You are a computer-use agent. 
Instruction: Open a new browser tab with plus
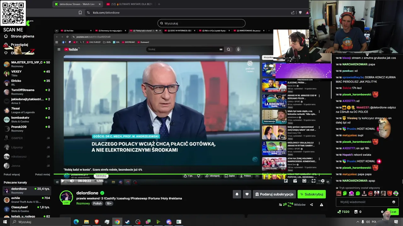159,4
